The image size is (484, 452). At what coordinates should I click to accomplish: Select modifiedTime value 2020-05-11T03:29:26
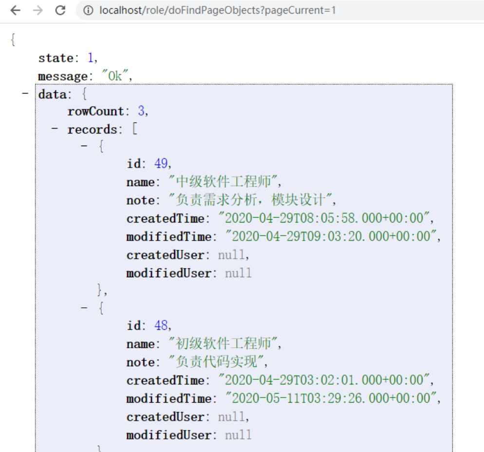coord(331,398)
